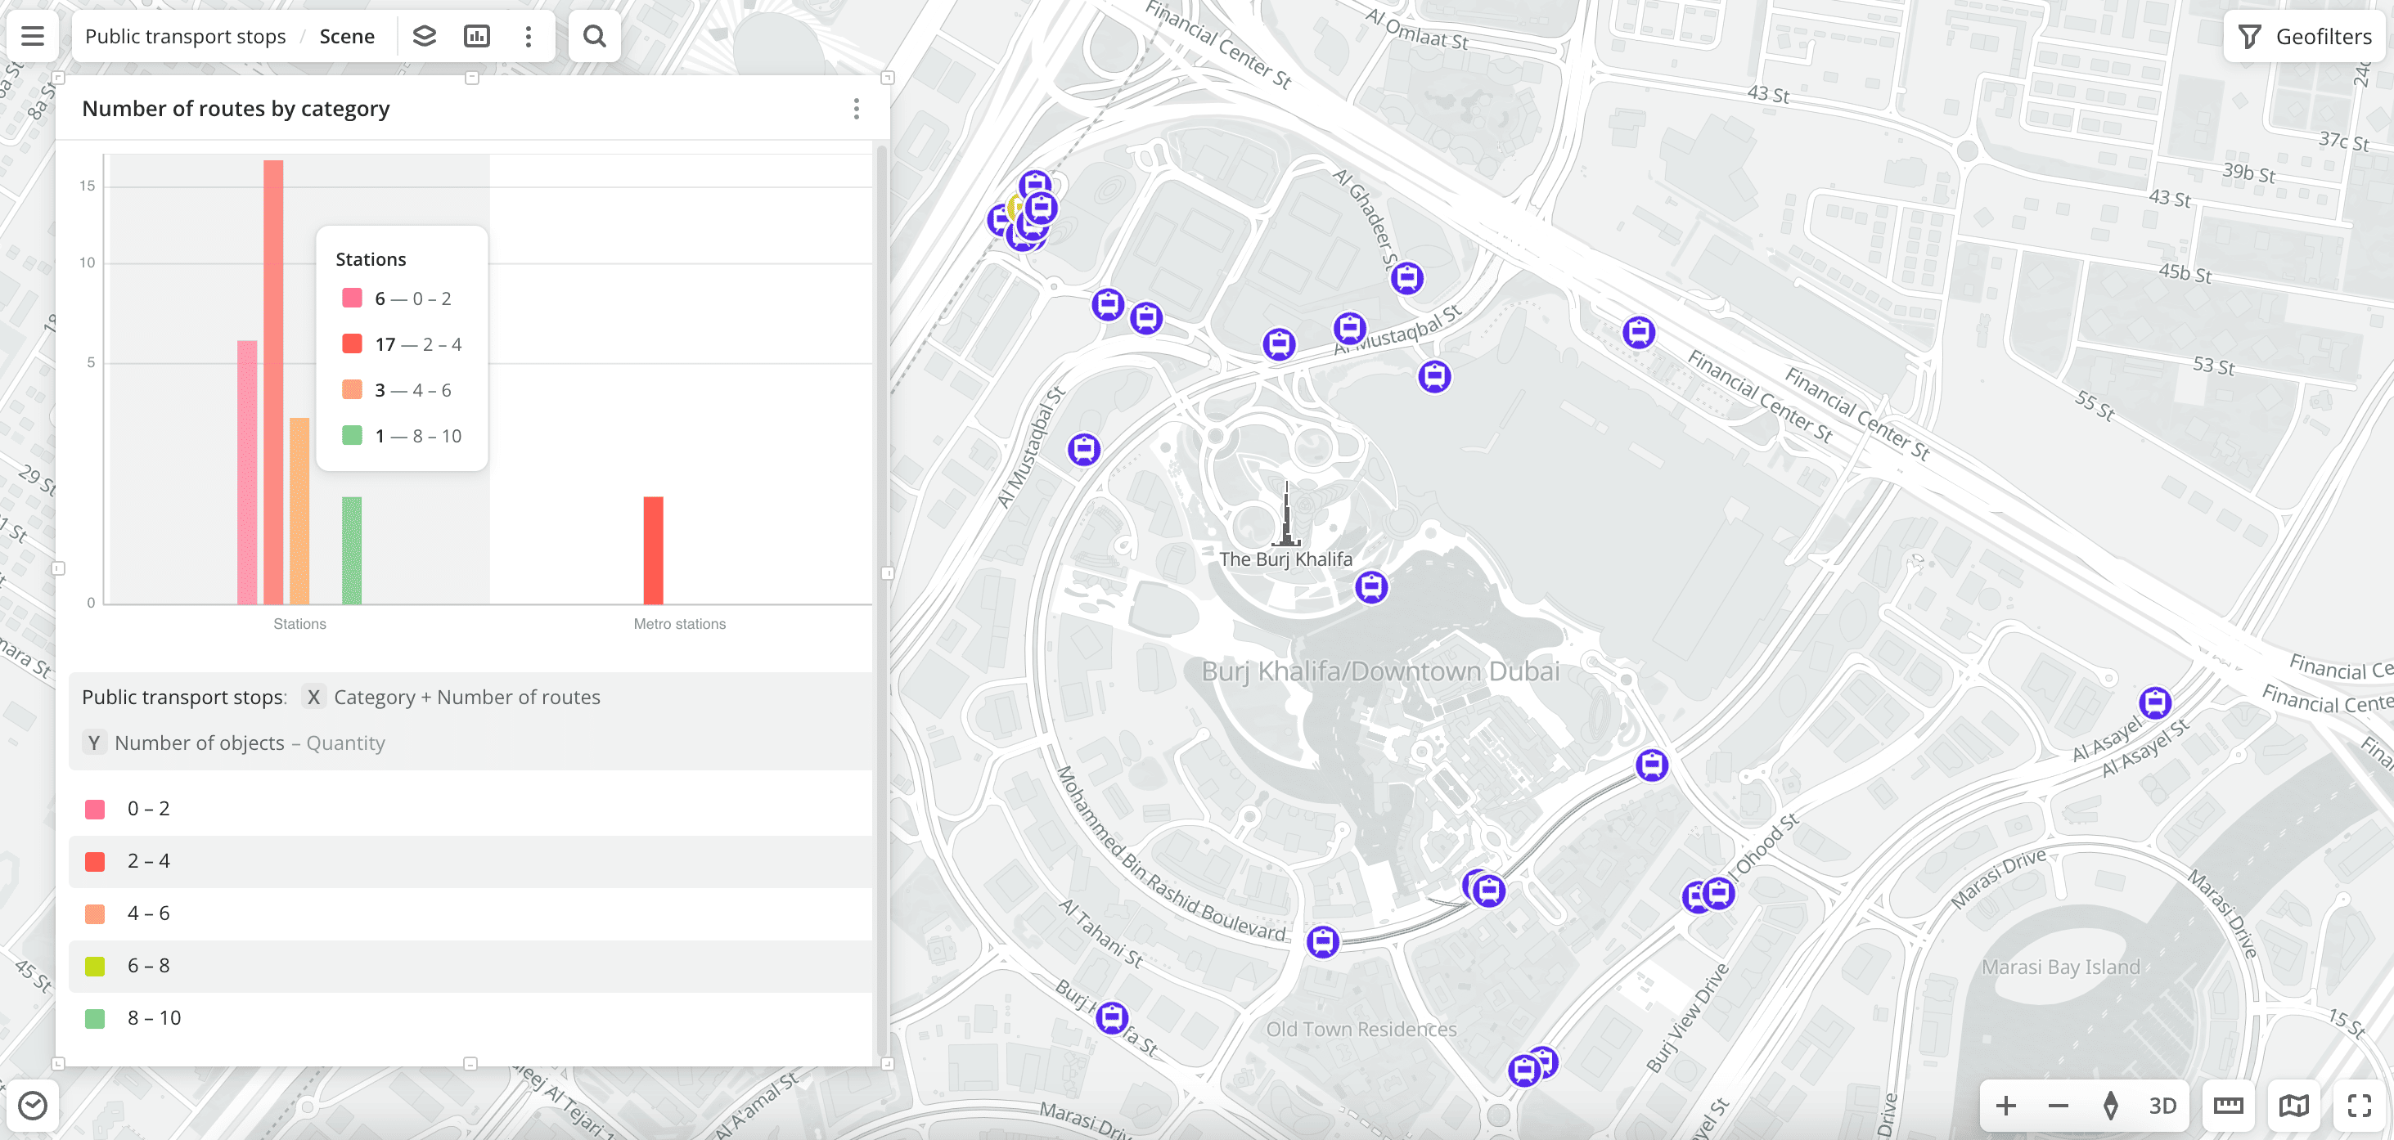The height and width of the screenshot is (1140, 2394).
Task: Open the layers panel icon
Action: tap(425, 36)
